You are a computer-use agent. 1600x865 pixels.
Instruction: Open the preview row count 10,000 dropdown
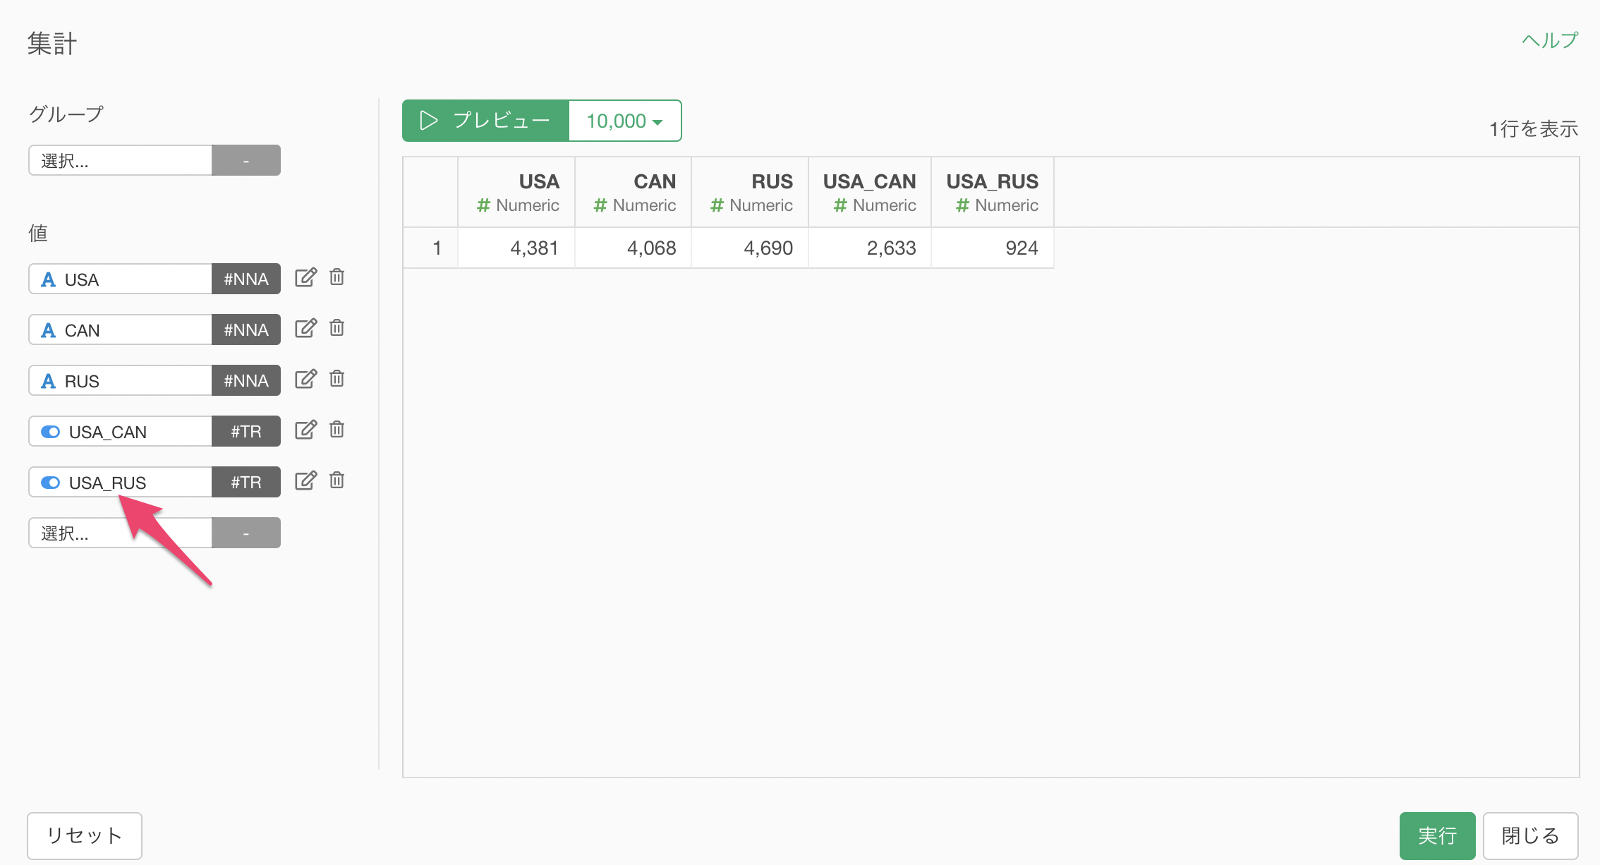[x=624, y=121]
